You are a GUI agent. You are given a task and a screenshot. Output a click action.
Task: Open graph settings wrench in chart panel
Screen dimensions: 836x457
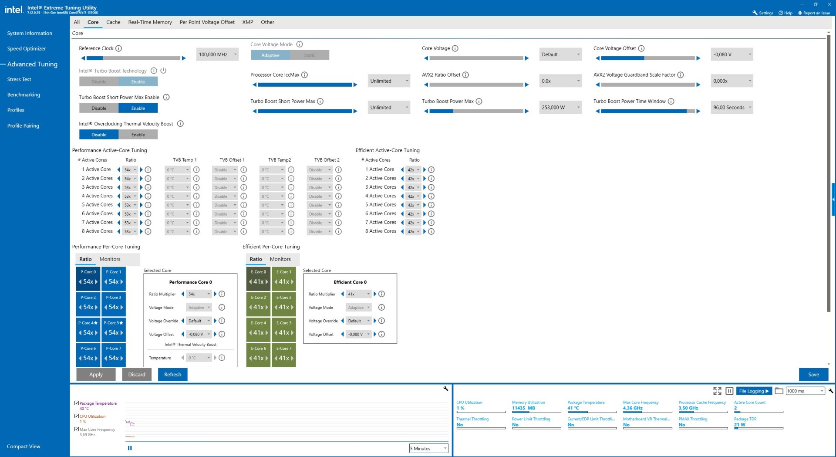(446, 389)
